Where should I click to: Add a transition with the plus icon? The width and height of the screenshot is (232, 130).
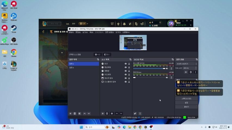coord(186,72)
